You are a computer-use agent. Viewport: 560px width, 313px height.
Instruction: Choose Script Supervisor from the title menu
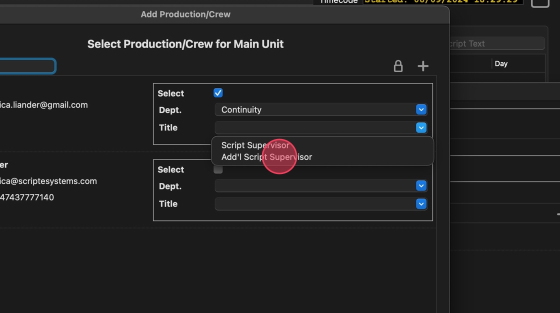[x=255, y=145]
